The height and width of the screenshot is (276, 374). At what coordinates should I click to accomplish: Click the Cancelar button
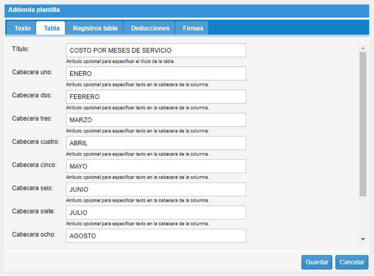(x=352, y=262)
